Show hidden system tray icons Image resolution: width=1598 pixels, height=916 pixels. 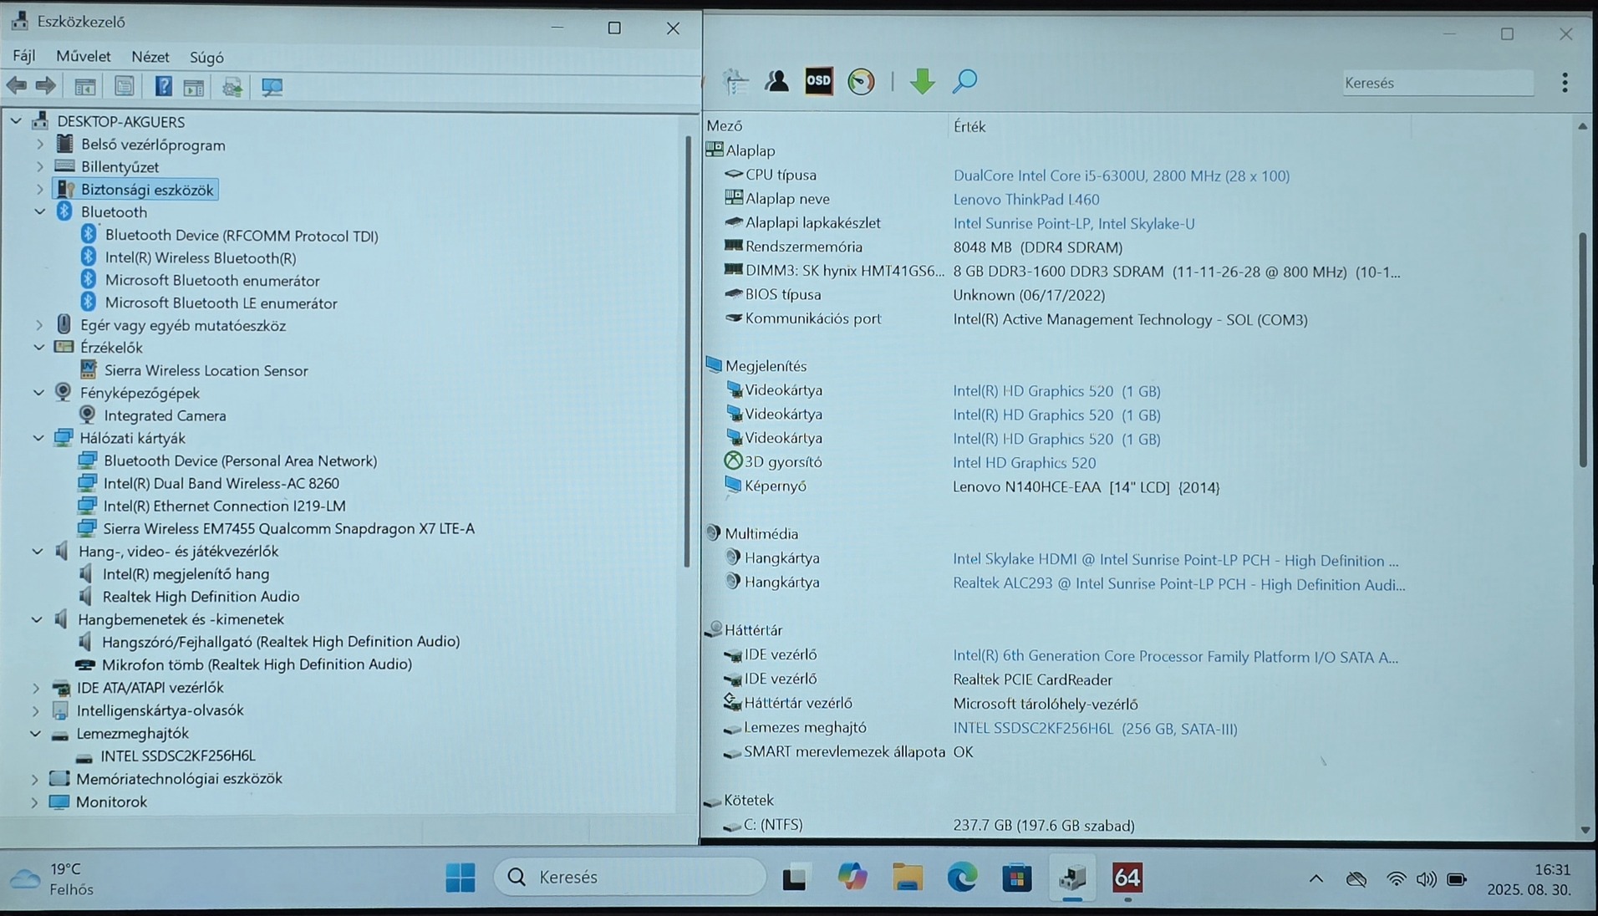pyautogui.click(x=1316, y=878)
